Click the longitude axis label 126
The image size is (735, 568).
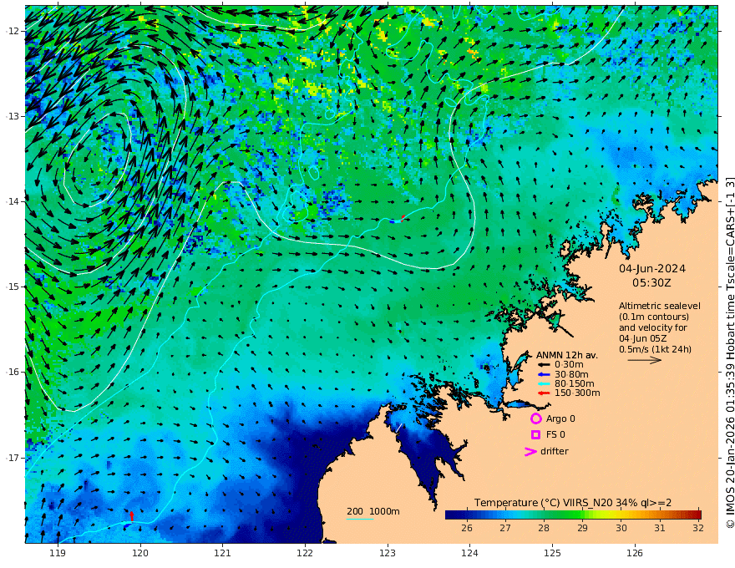click(x=635, y=554)
